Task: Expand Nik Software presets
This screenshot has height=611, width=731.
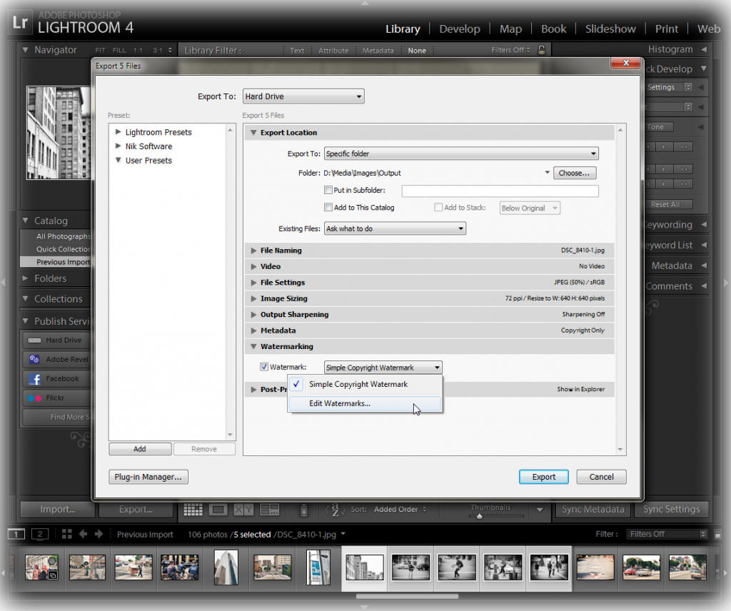Action: coord(118,146)
